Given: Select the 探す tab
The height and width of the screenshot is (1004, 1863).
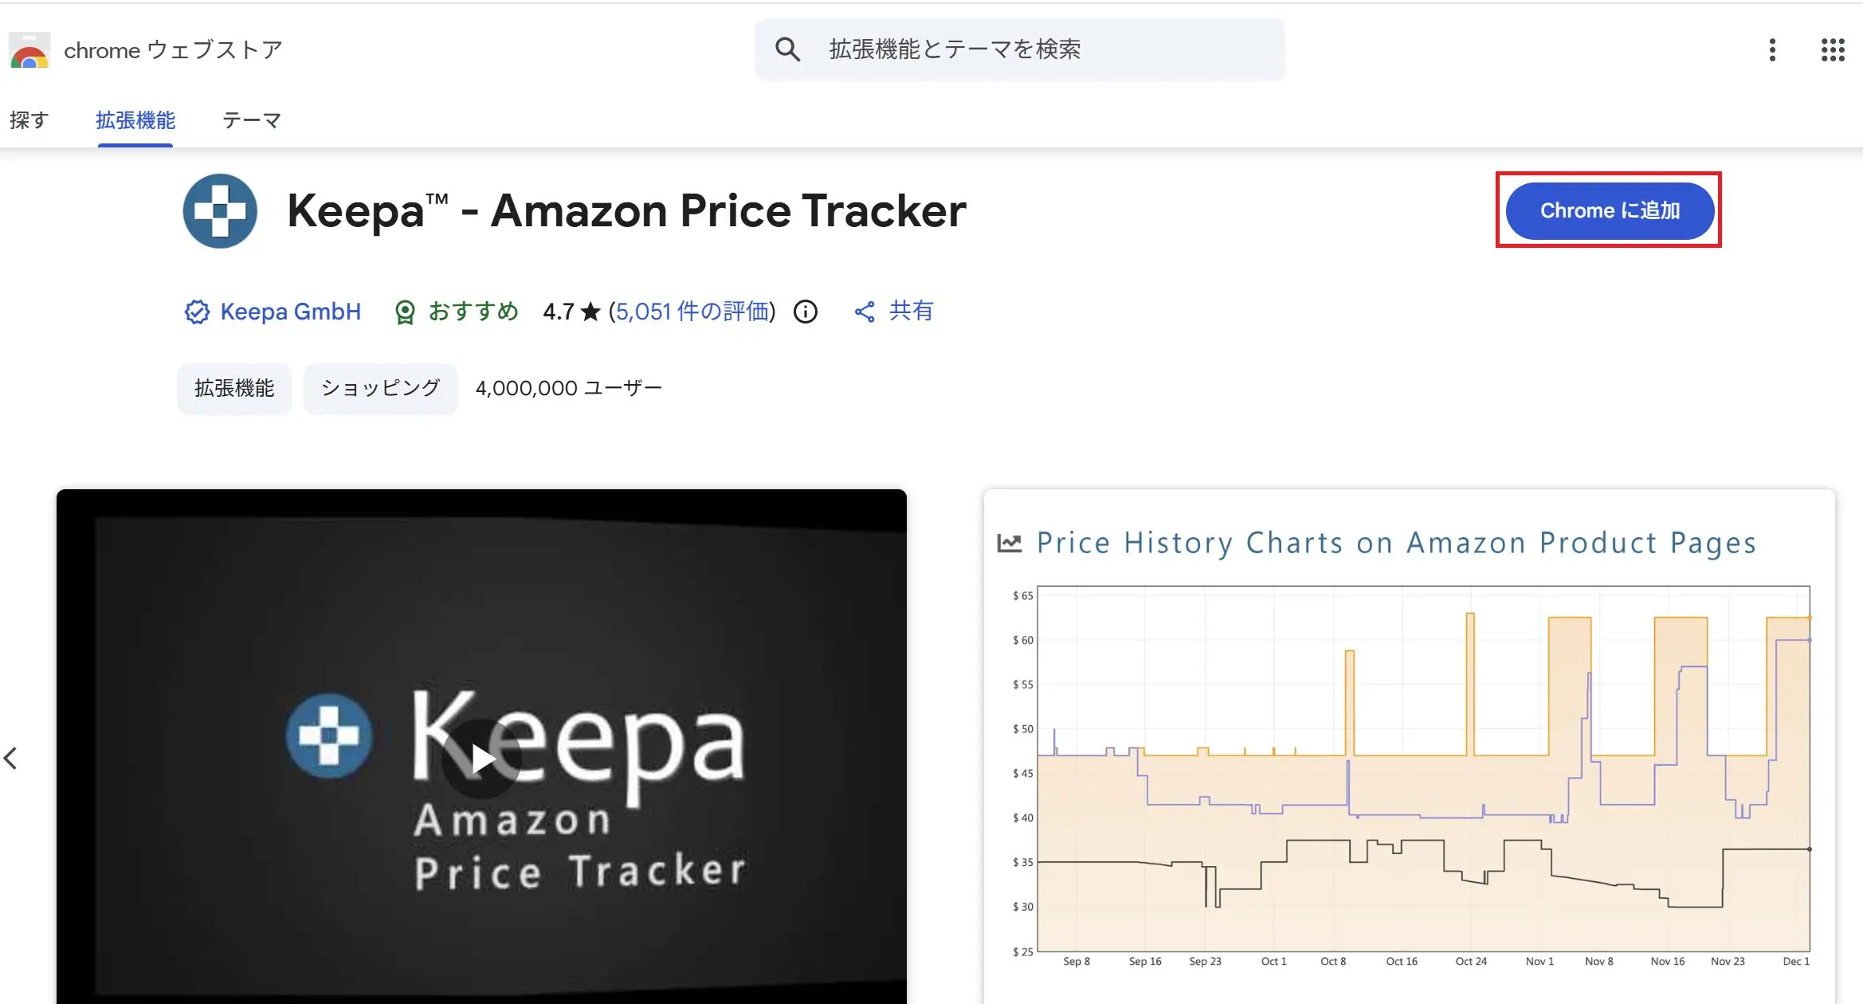Looking at the screenshot, I should pyautogui.click(x=29, y=120).
